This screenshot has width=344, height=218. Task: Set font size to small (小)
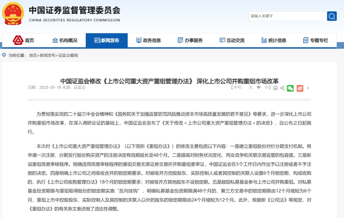pyautogui.click(x=267, y=88)
